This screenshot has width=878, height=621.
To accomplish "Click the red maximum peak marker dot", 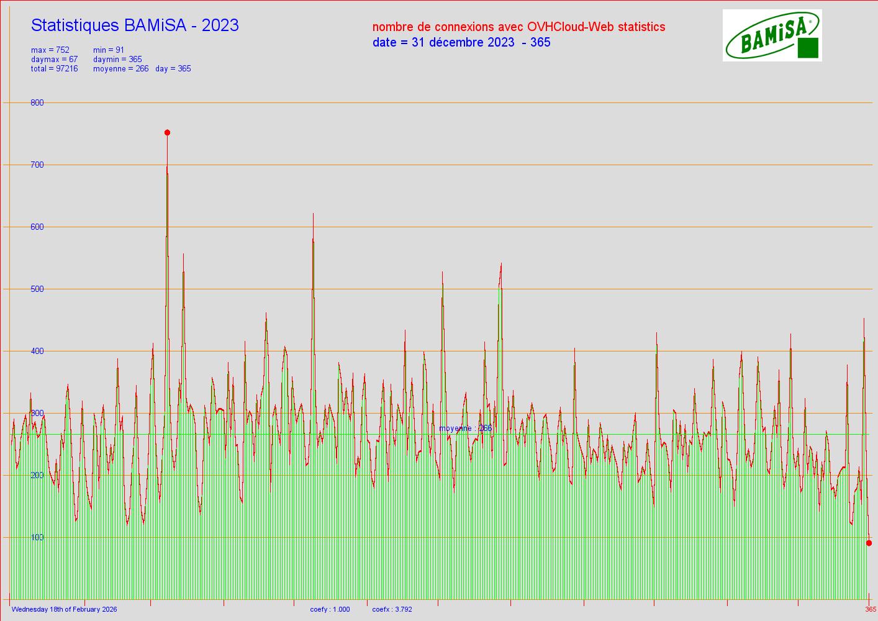I will [x=167, y=133].
